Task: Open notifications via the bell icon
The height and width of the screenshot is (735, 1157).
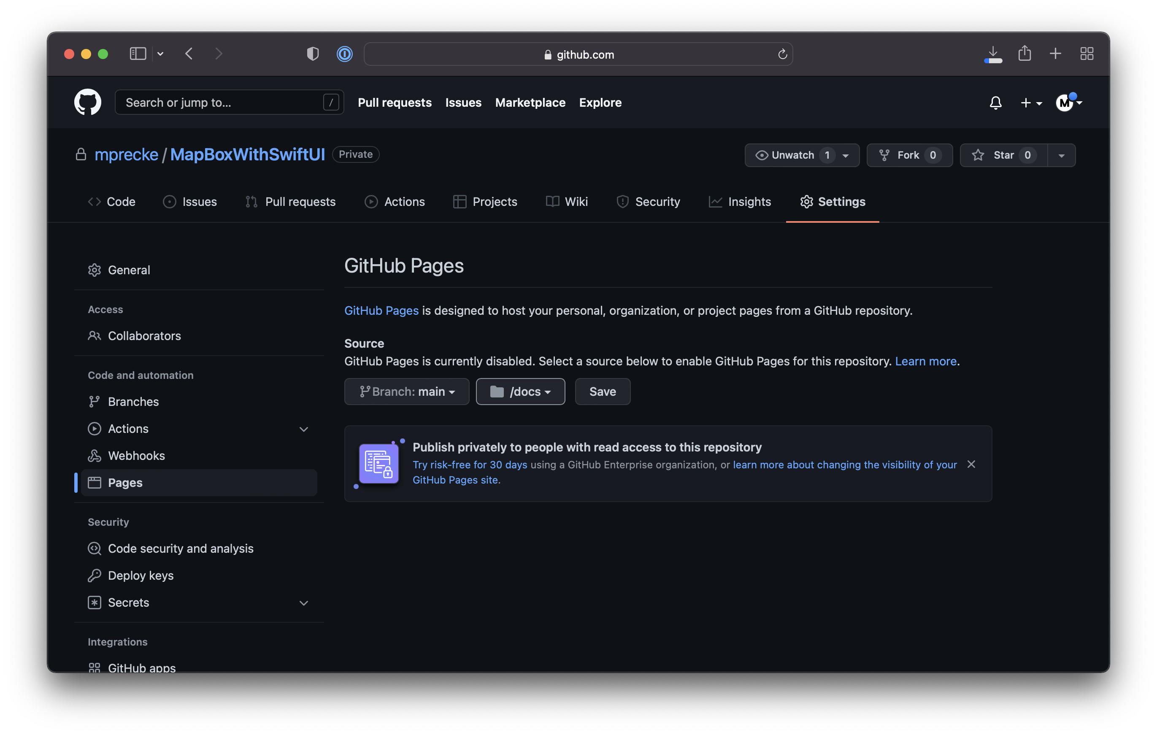Action: click(995, 103)
